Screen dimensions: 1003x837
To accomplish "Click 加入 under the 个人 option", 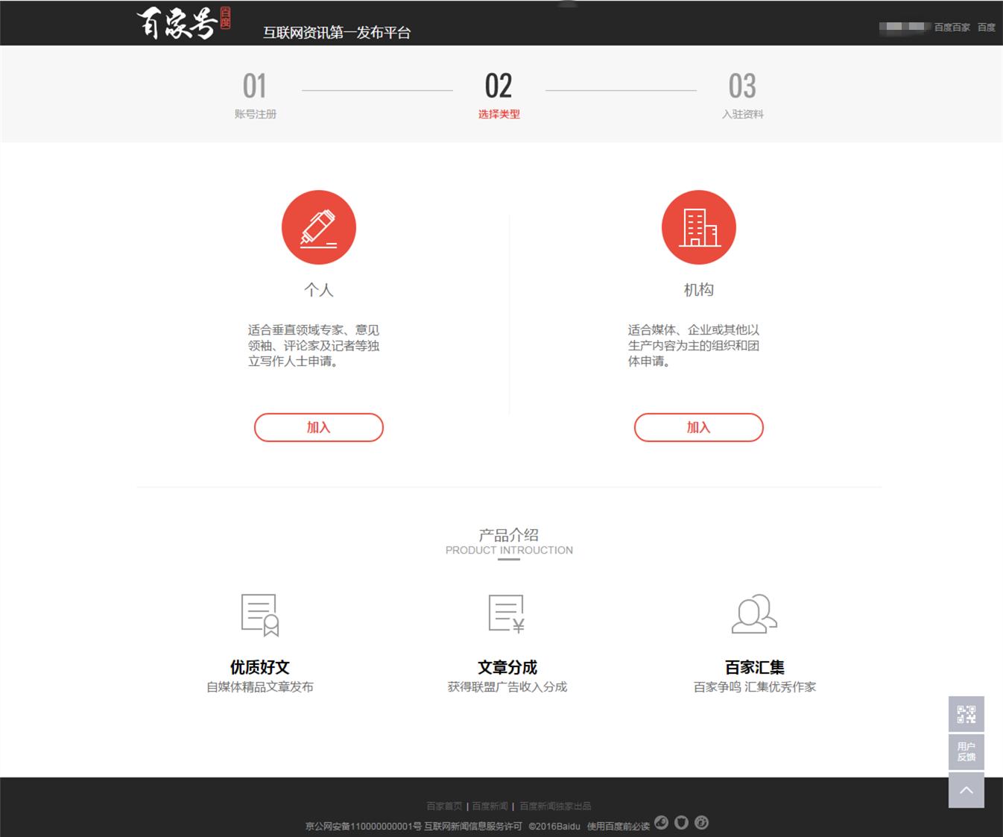I will 318,427.
